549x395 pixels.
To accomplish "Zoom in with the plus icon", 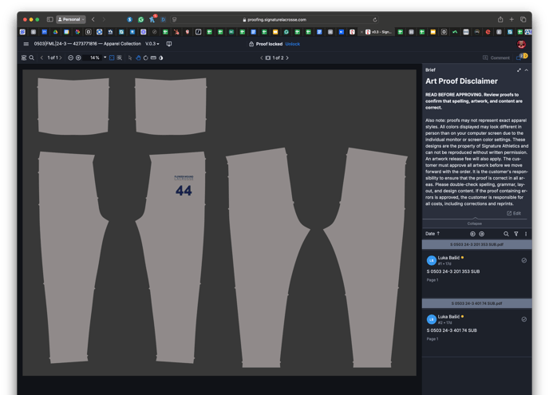I will point(78,58).
